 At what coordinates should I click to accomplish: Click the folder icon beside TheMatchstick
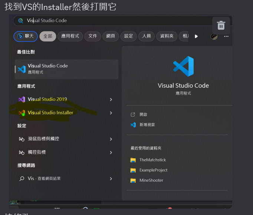133,160
